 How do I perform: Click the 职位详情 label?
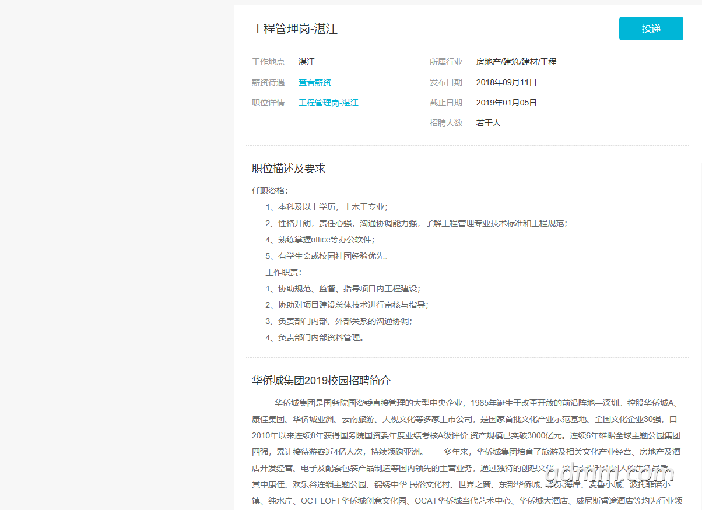[268, 103]
